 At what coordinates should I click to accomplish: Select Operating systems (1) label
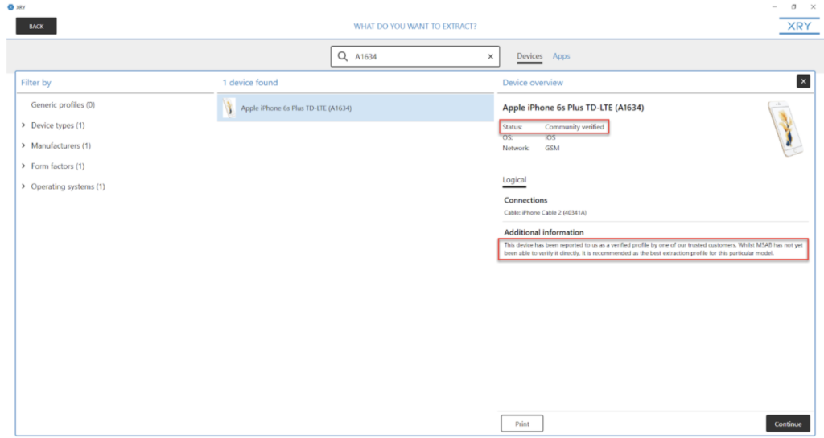click(x=68, y=186)
